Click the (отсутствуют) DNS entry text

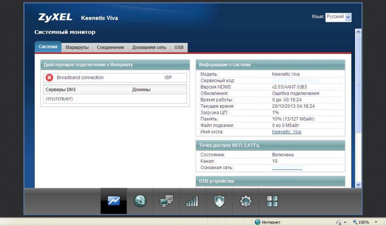[x=59, y=99]
